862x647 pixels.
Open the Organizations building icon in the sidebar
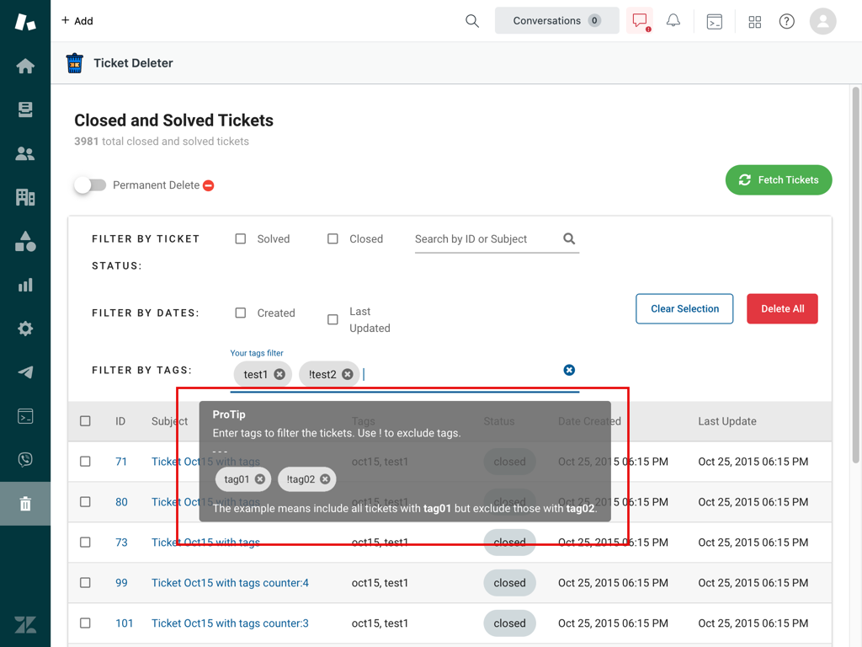[x=25, y=197]
